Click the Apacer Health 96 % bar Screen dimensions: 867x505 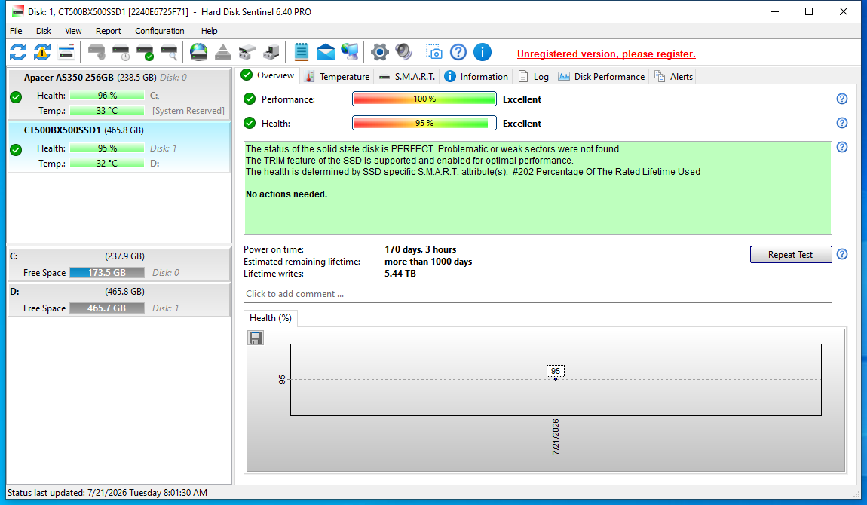click(107, 96)
